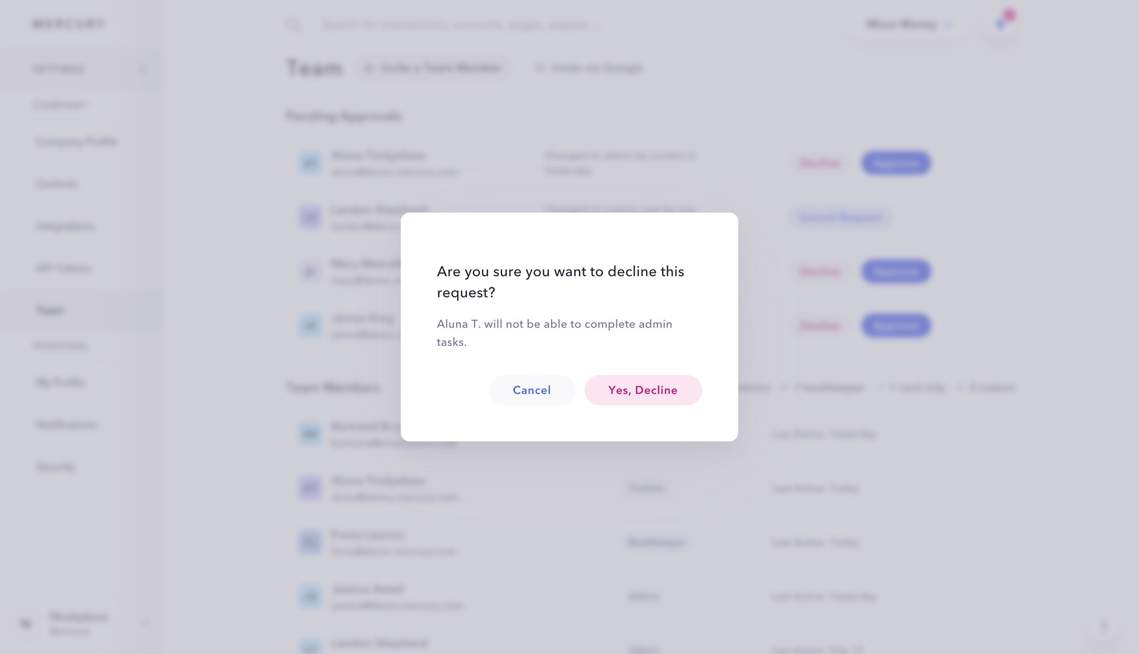The width and height of the screenshot is (1139, 654).
Task: Confirm with Yes, Decline
Action: [x=643, y=390]
